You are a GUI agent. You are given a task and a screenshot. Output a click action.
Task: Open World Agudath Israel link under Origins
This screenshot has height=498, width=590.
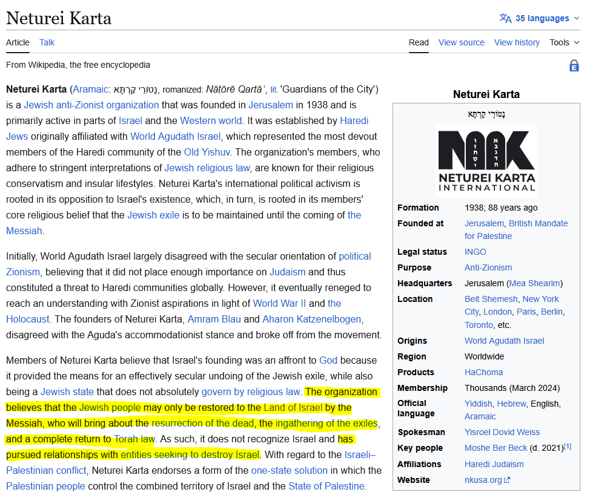coord(504,341)
